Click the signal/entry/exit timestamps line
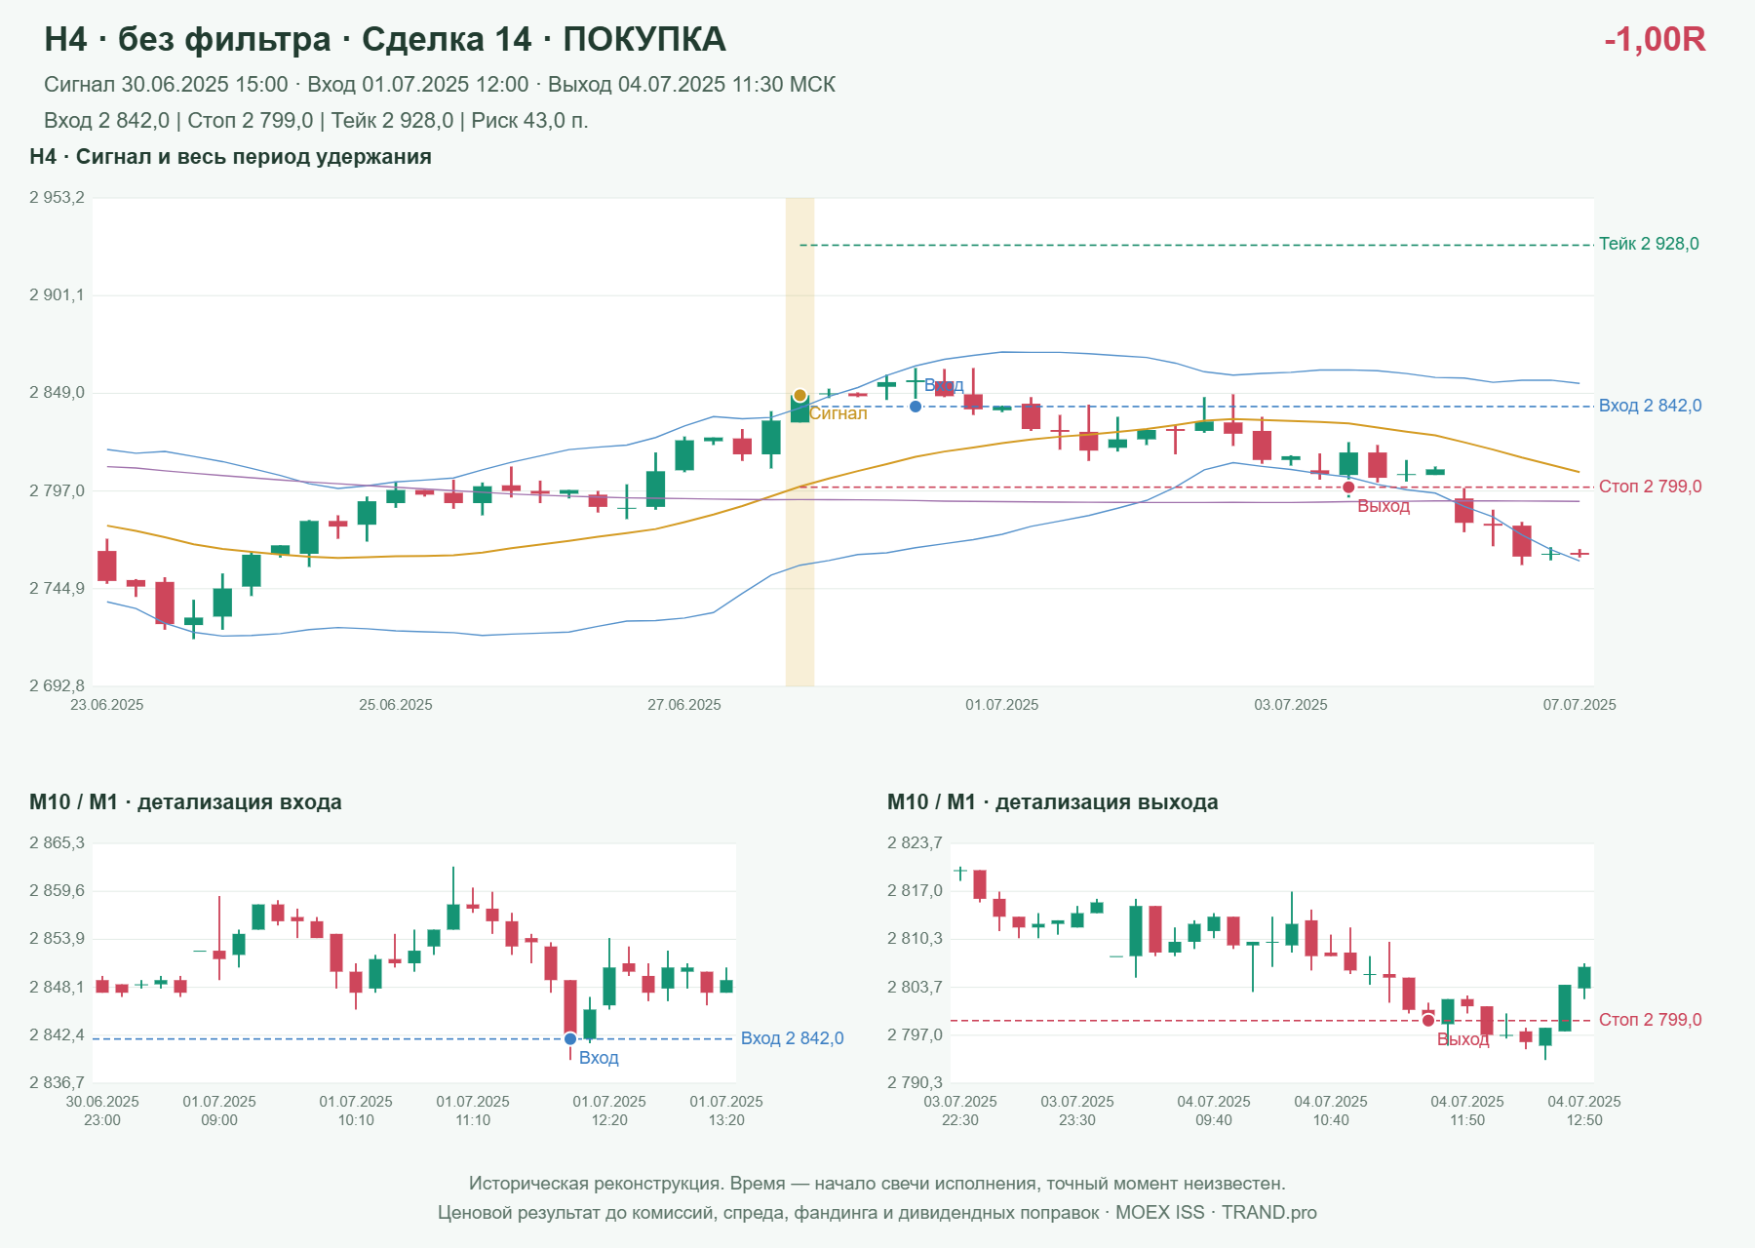The image size is (1755, 1248). pyautogui.click(x=440, y=85)
